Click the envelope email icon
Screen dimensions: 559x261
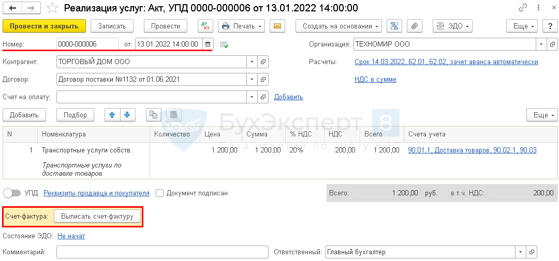(x=278, y=26)
